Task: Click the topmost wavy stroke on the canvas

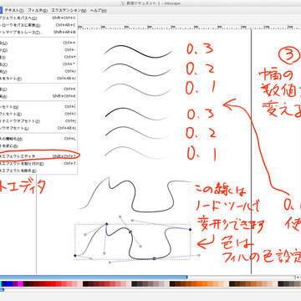Action: click(138, 52)
